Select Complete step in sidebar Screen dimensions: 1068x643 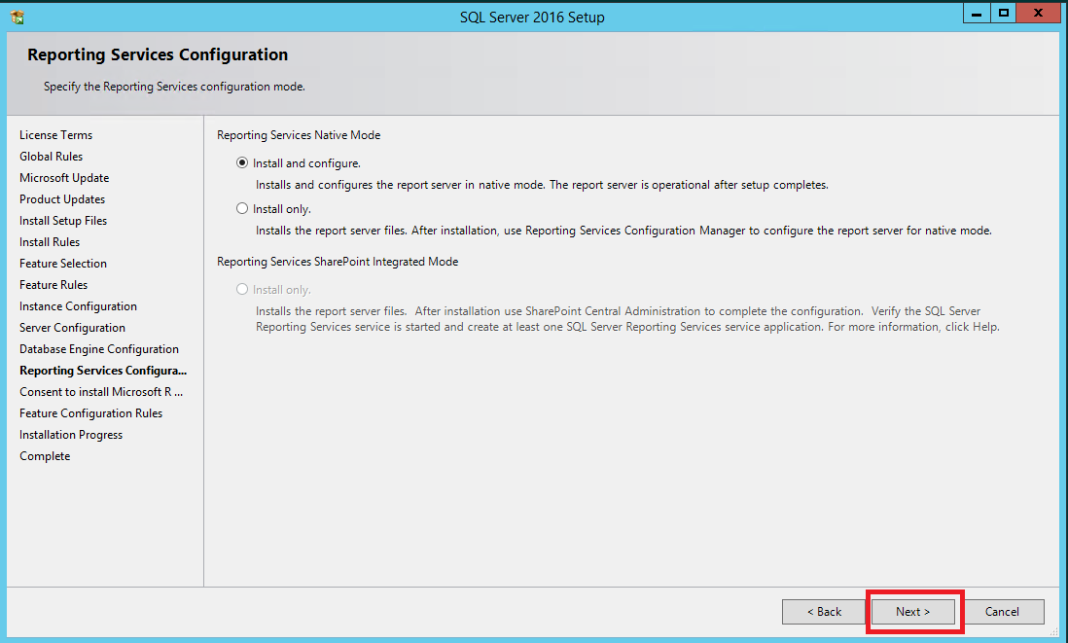[45, 456]
